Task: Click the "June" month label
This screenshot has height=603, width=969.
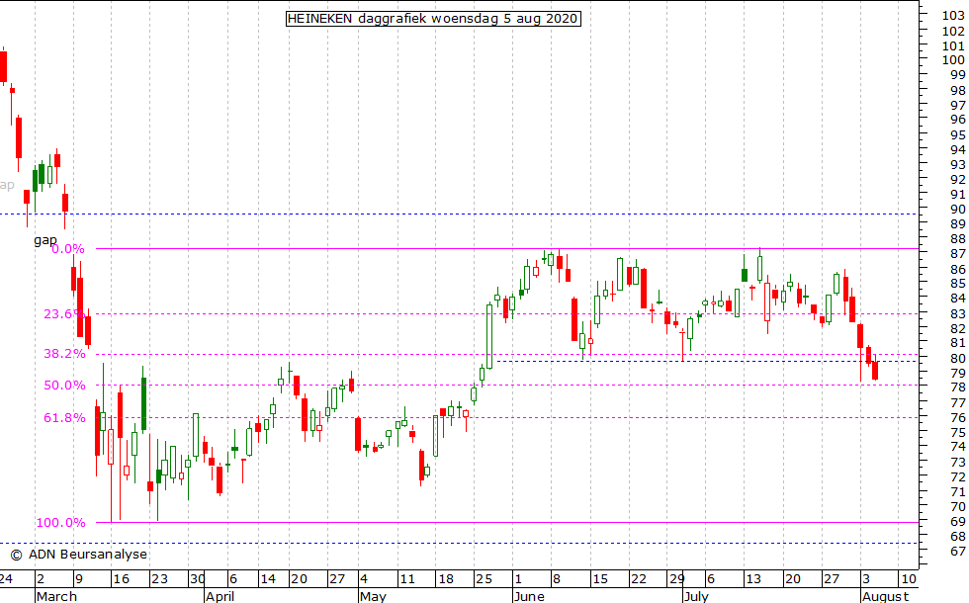Action: coord(529,596)
